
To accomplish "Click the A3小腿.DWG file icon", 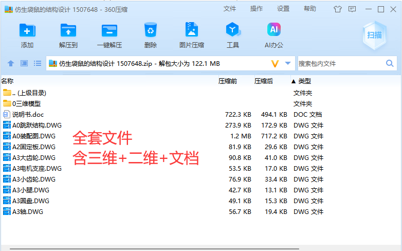I will tap(7, 190).
